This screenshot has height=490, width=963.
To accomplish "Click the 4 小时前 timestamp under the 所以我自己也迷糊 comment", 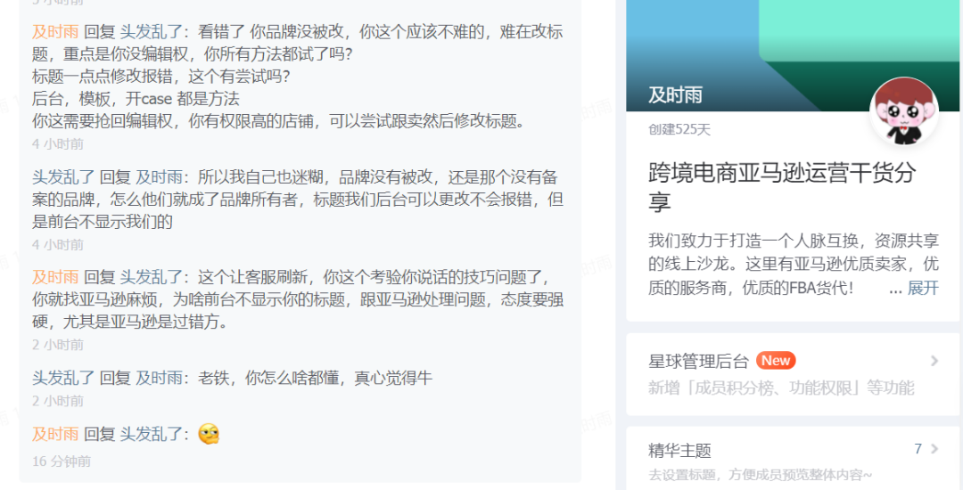I will 58,245.
